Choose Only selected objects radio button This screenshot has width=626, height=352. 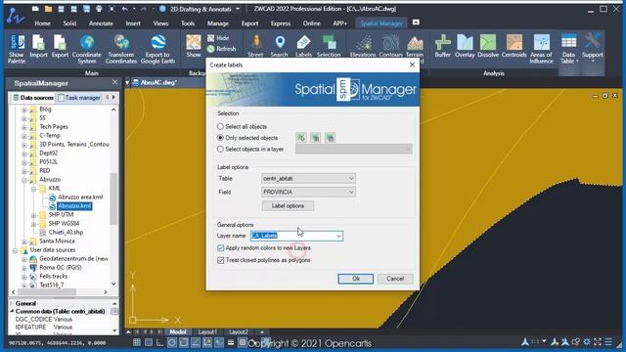(x=220, y=138)
